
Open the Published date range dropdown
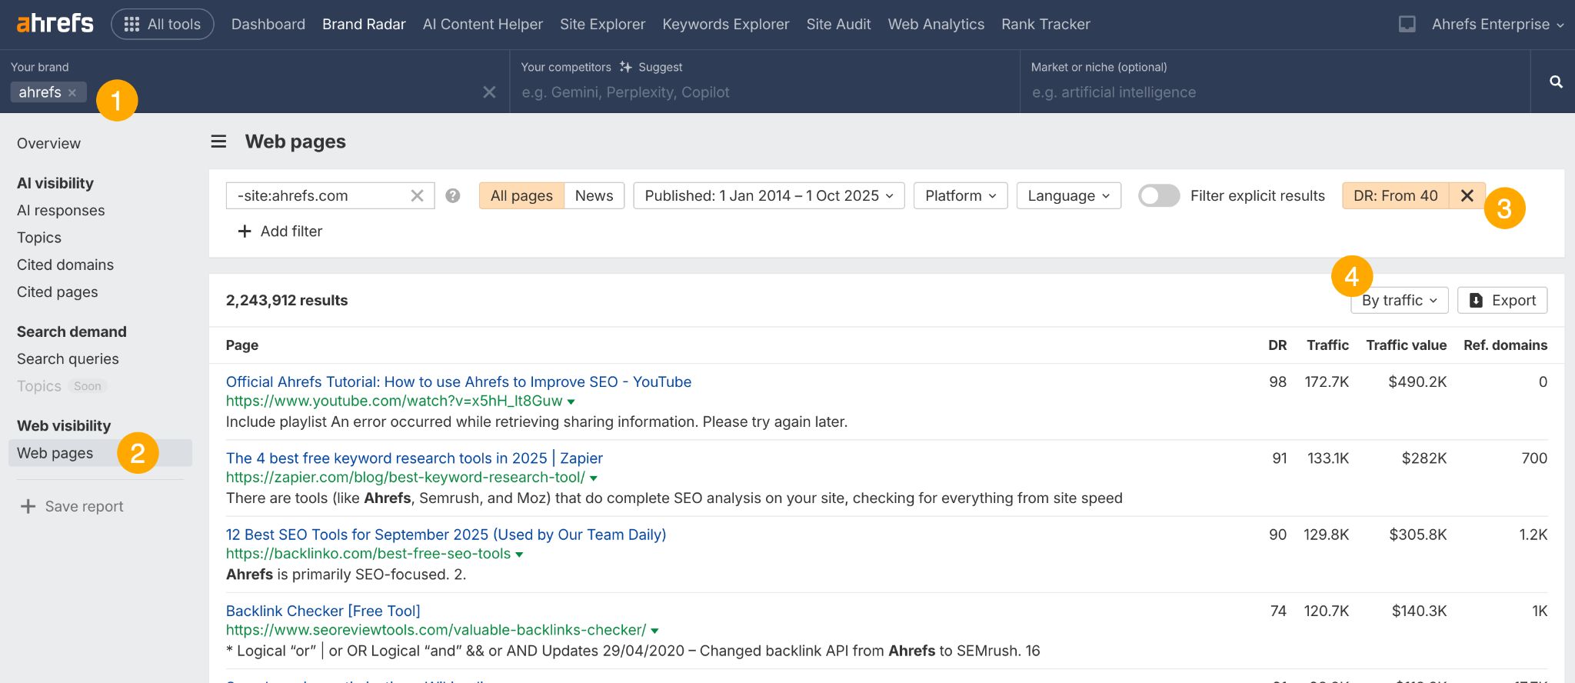point(768,196)
